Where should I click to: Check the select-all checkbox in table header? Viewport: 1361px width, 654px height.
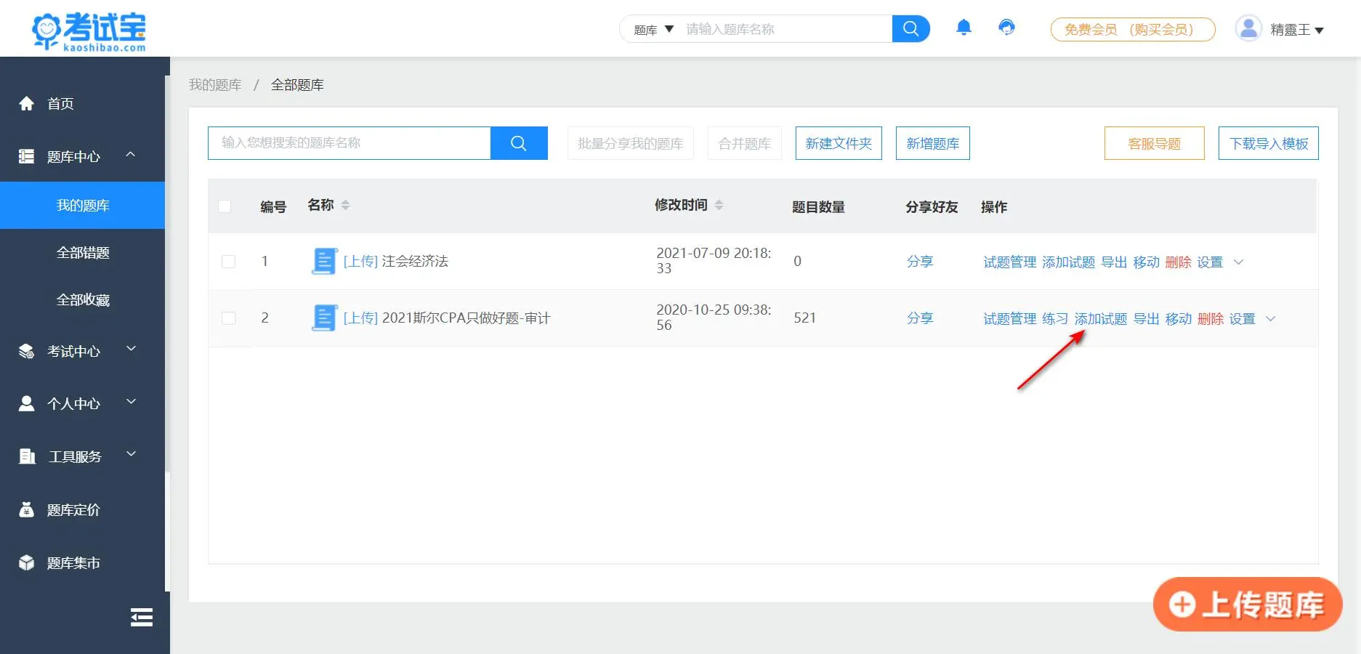coord(225,206)
